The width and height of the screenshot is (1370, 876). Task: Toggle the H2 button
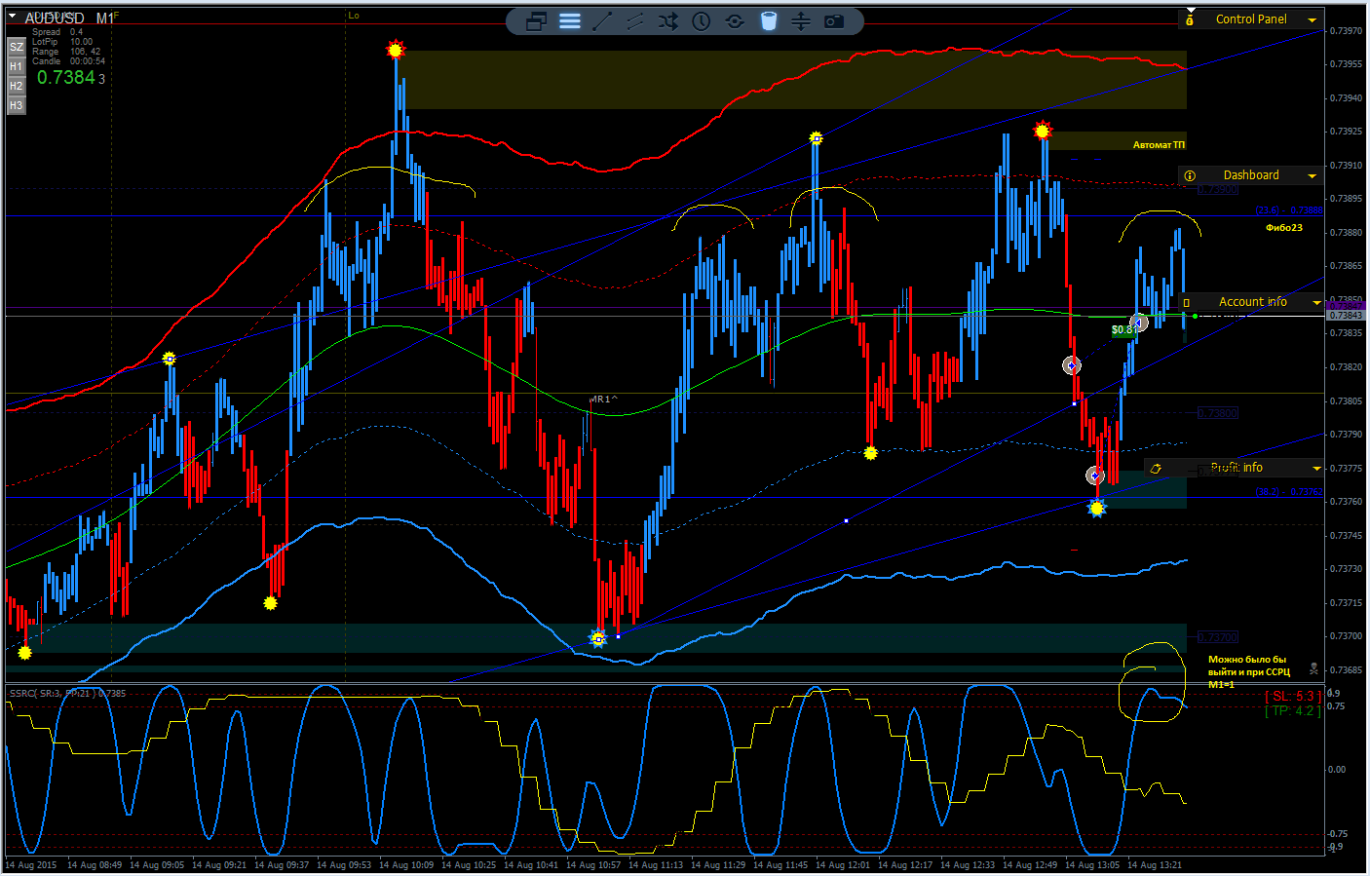point(16,86)
